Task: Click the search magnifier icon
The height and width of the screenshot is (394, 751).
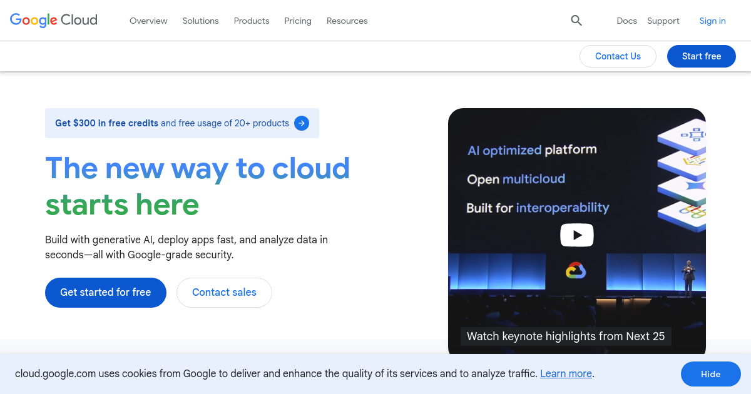Action: tap(576, 21)
